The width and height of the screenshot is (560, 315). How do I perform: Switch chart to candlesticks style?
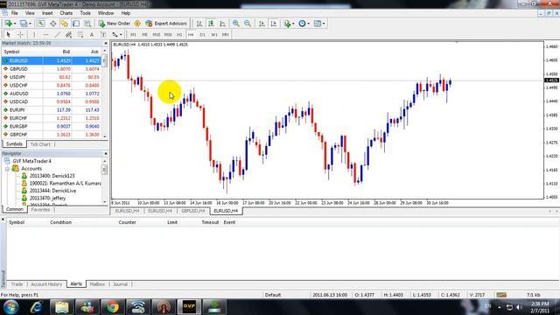point(211,24)
